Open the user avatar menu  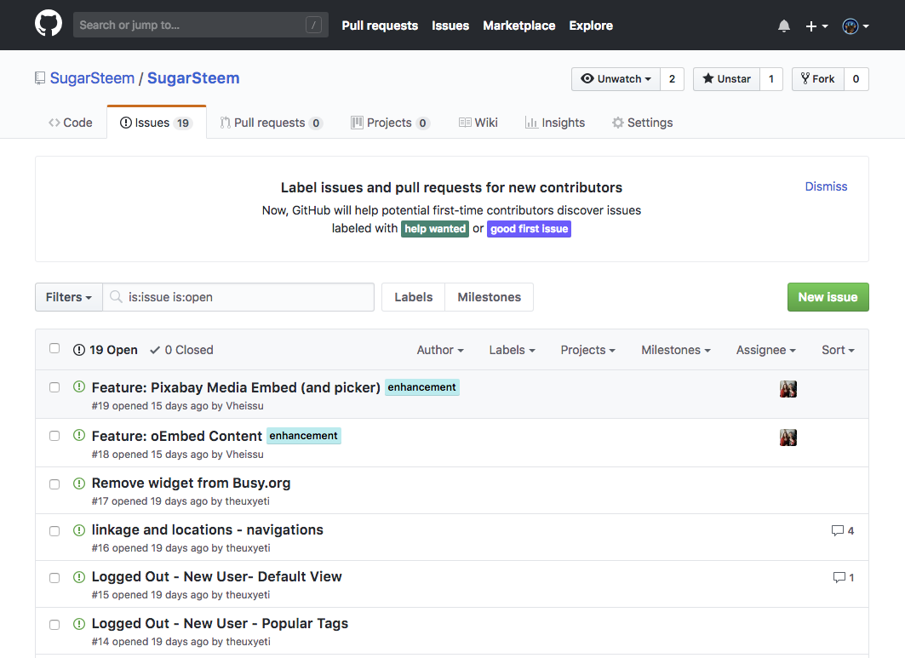click(x=855, y=26)
